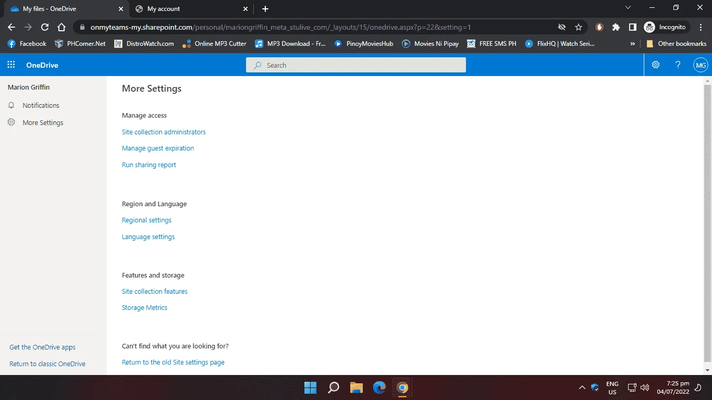Open the focus assist moon icon

click(698, 387)
